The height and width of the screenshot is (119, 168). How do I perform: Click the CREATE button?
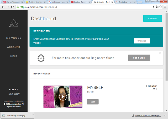click(153, 19)
